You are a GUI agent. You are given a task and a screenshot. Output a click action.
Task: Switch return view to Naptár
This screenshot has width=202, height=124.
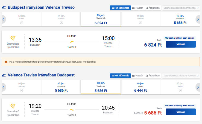tap(137, 76)
